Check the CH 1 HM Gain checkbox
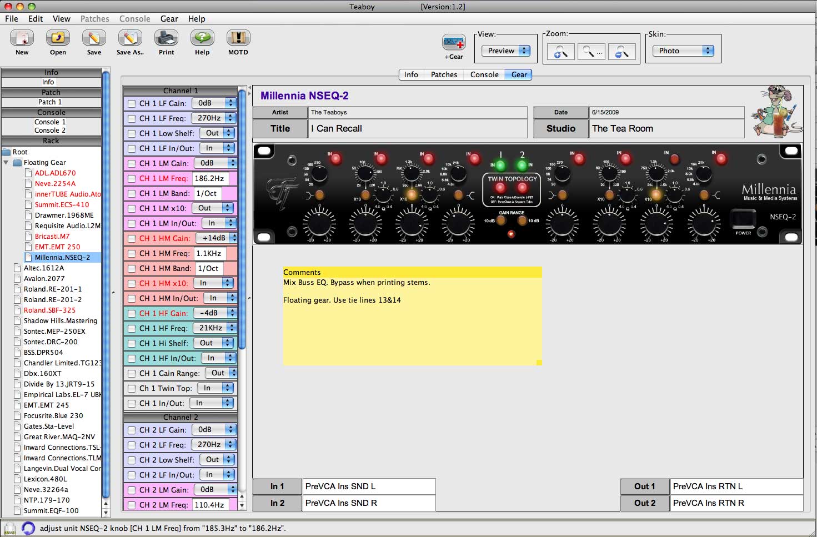The width and height of the screenshot is (817, 537). coord(132,238)
